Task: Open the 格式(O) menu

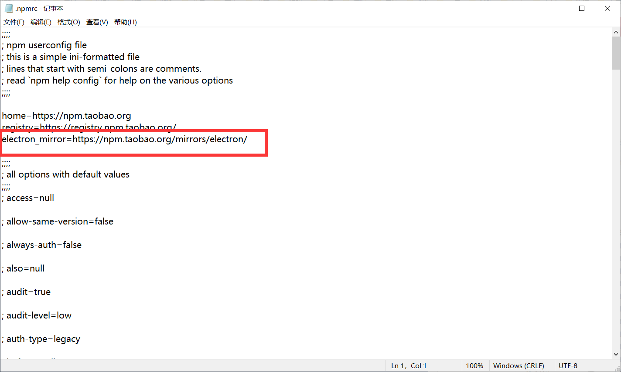Action: 69,22
